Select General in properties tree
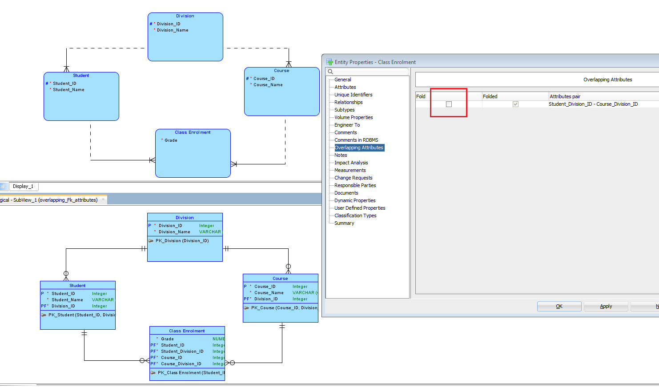Viewport: 659px width, 387px height. 343,80
